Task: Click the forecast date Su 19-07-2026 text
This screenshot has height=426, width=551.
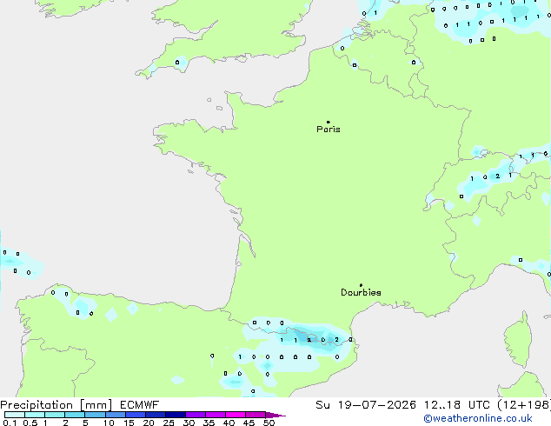Action: (x=366, y=405)
